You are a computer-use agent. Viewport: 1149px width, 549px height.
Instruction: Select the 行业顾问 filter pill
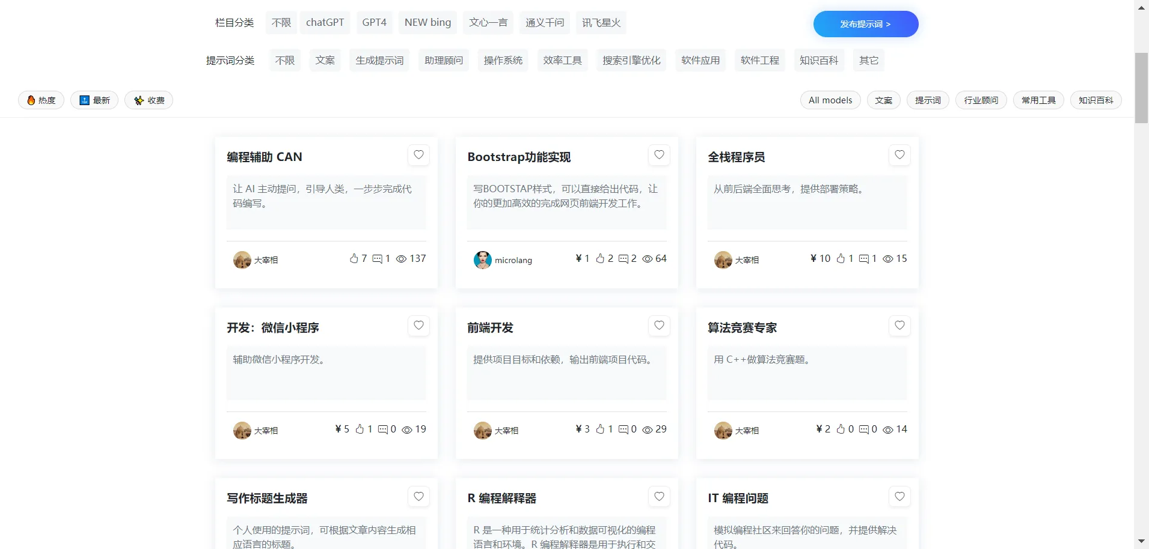(981, 100)
